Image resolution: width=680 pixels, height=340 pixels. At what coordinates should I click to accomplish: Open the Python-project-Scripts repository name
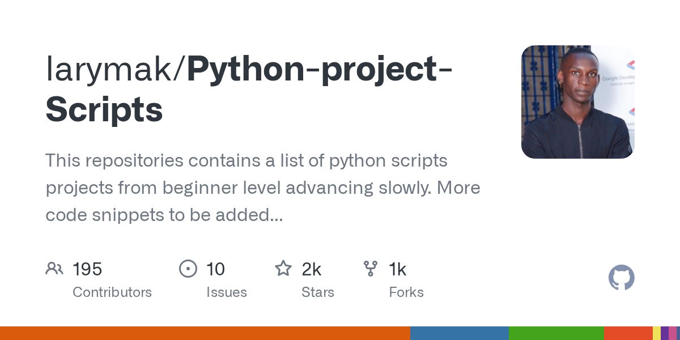click(249, 89)
